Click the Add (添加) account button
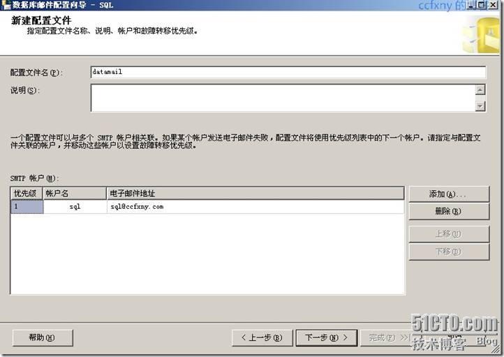 [449, 194]
